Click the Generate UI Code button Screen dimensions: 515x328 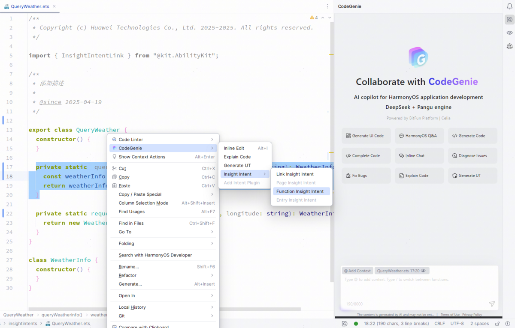366,136
